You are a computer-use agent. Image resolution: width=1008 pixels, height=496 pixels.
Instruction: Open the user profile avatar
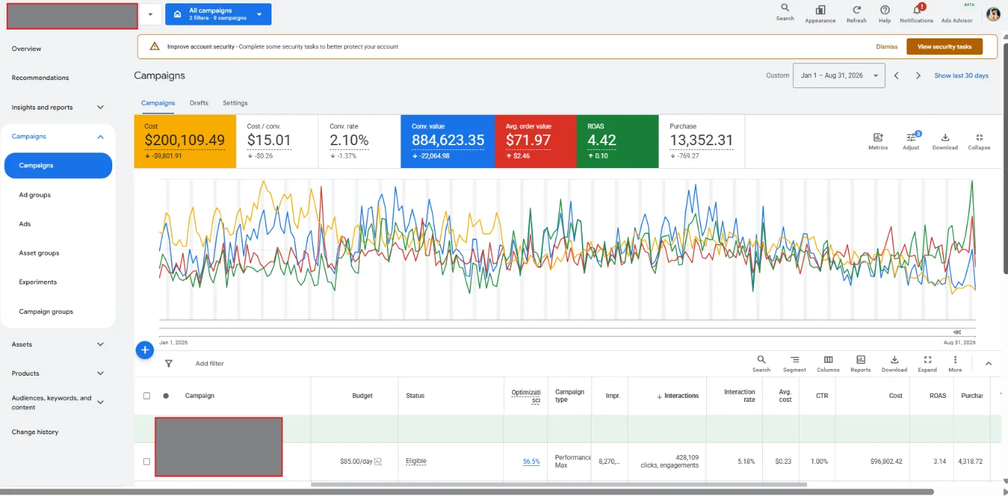[993, 14]
